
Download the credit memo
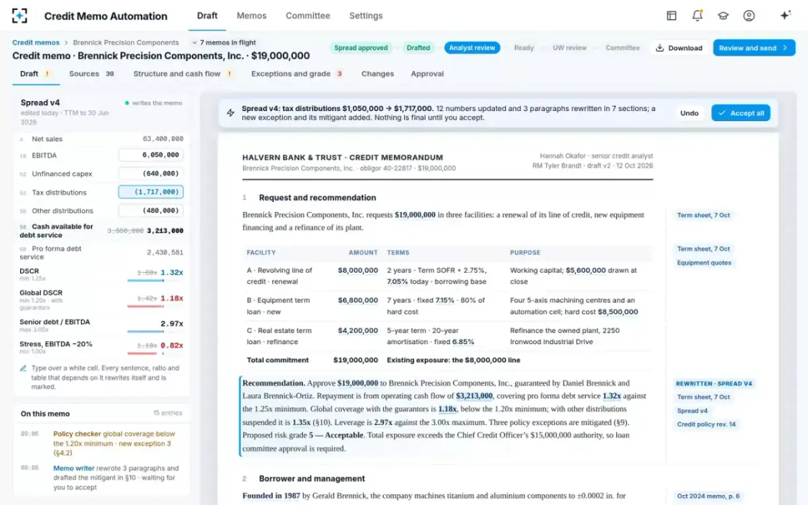coord(679,48)
